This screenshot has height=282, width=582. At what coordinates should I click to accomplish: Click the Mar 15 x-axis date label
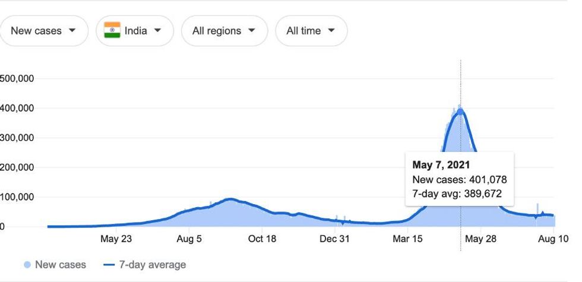click(407, 239)
